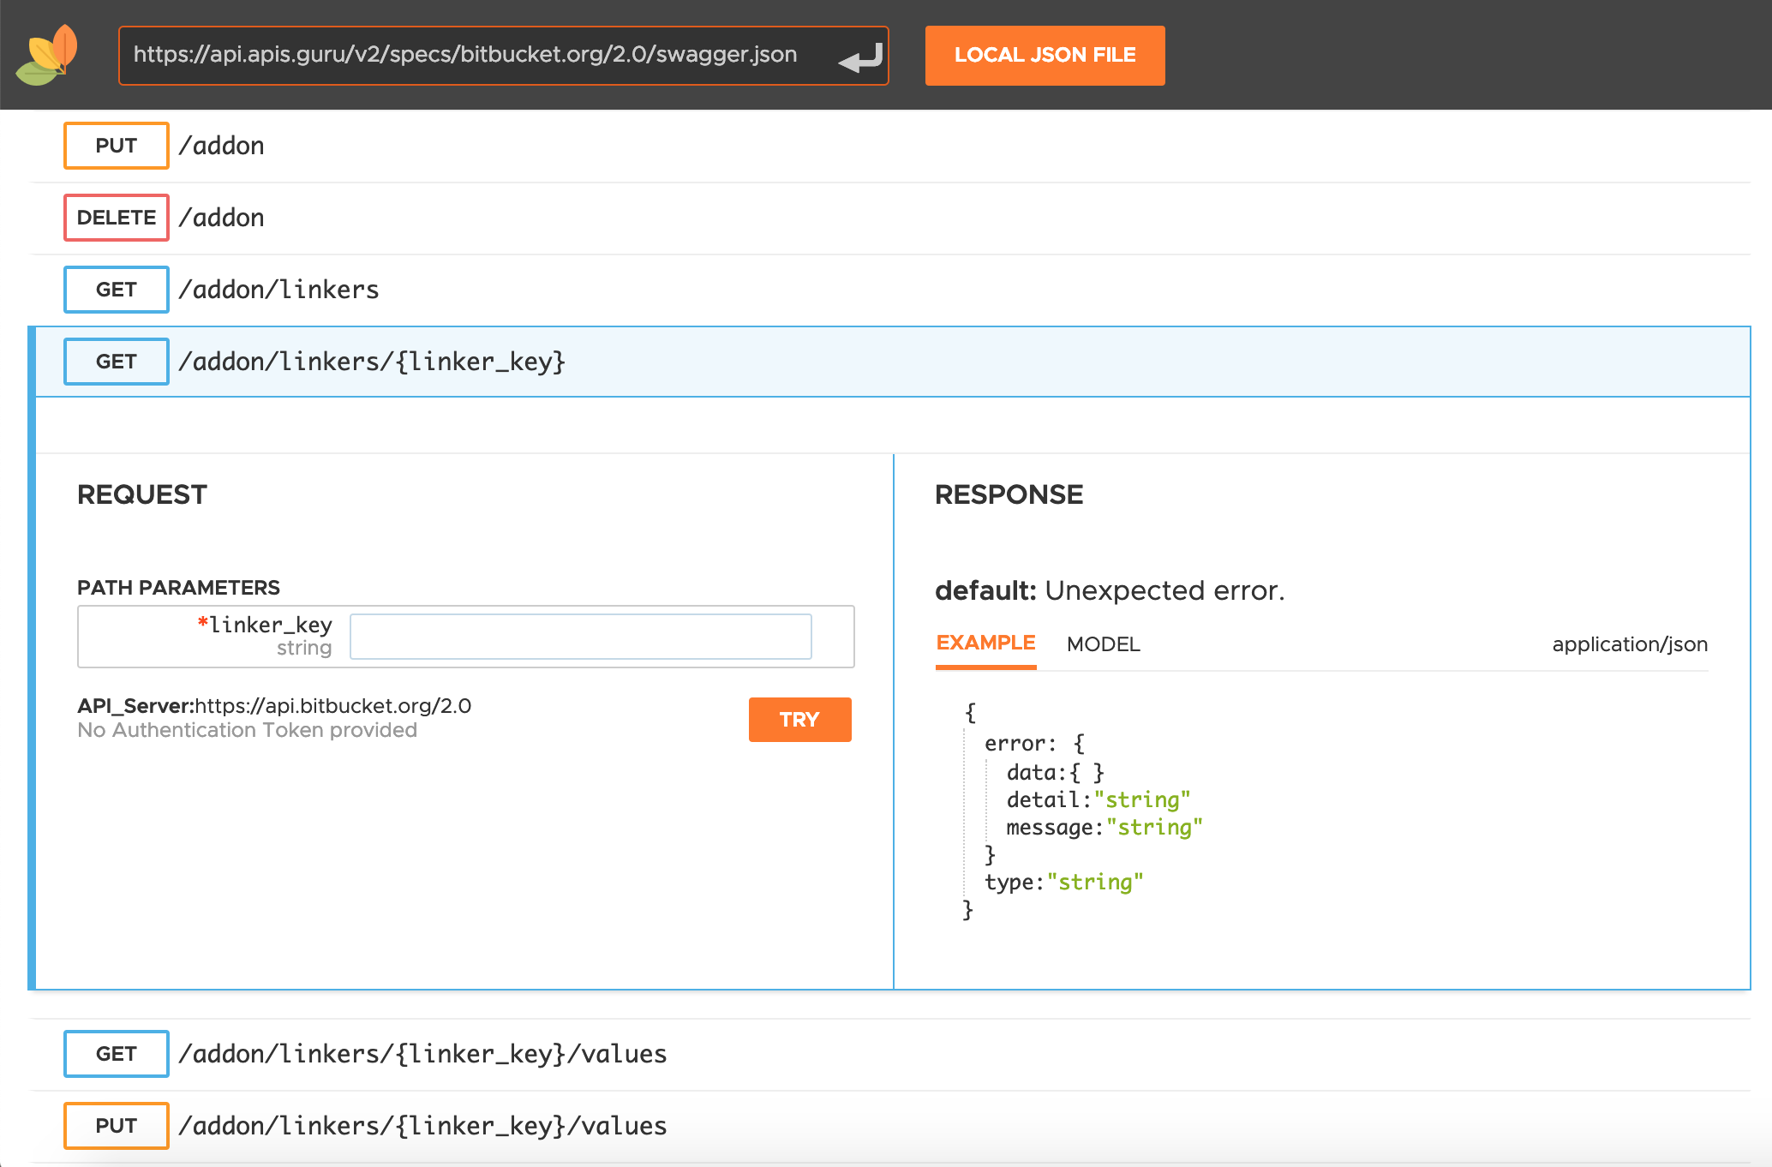Click the PUT method badge for /addon
The width and height of the screenshot is (1772, 1167).
point(117,146)
